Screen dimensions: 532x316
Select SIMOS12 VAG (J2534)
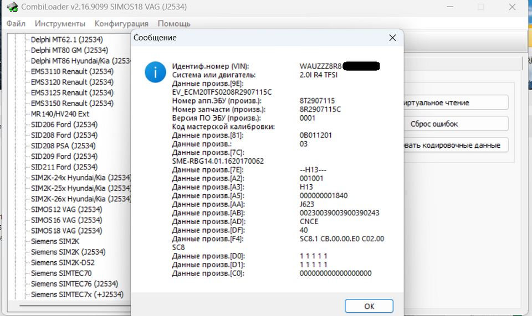tap(66, 209)
